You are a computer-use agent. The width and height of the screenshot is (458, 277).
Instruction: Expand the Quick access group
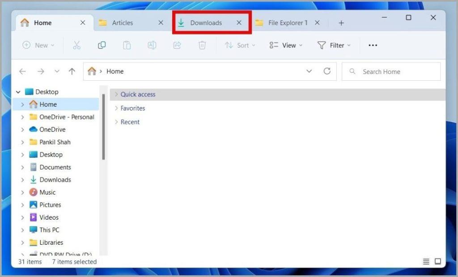tap(116, 94)
